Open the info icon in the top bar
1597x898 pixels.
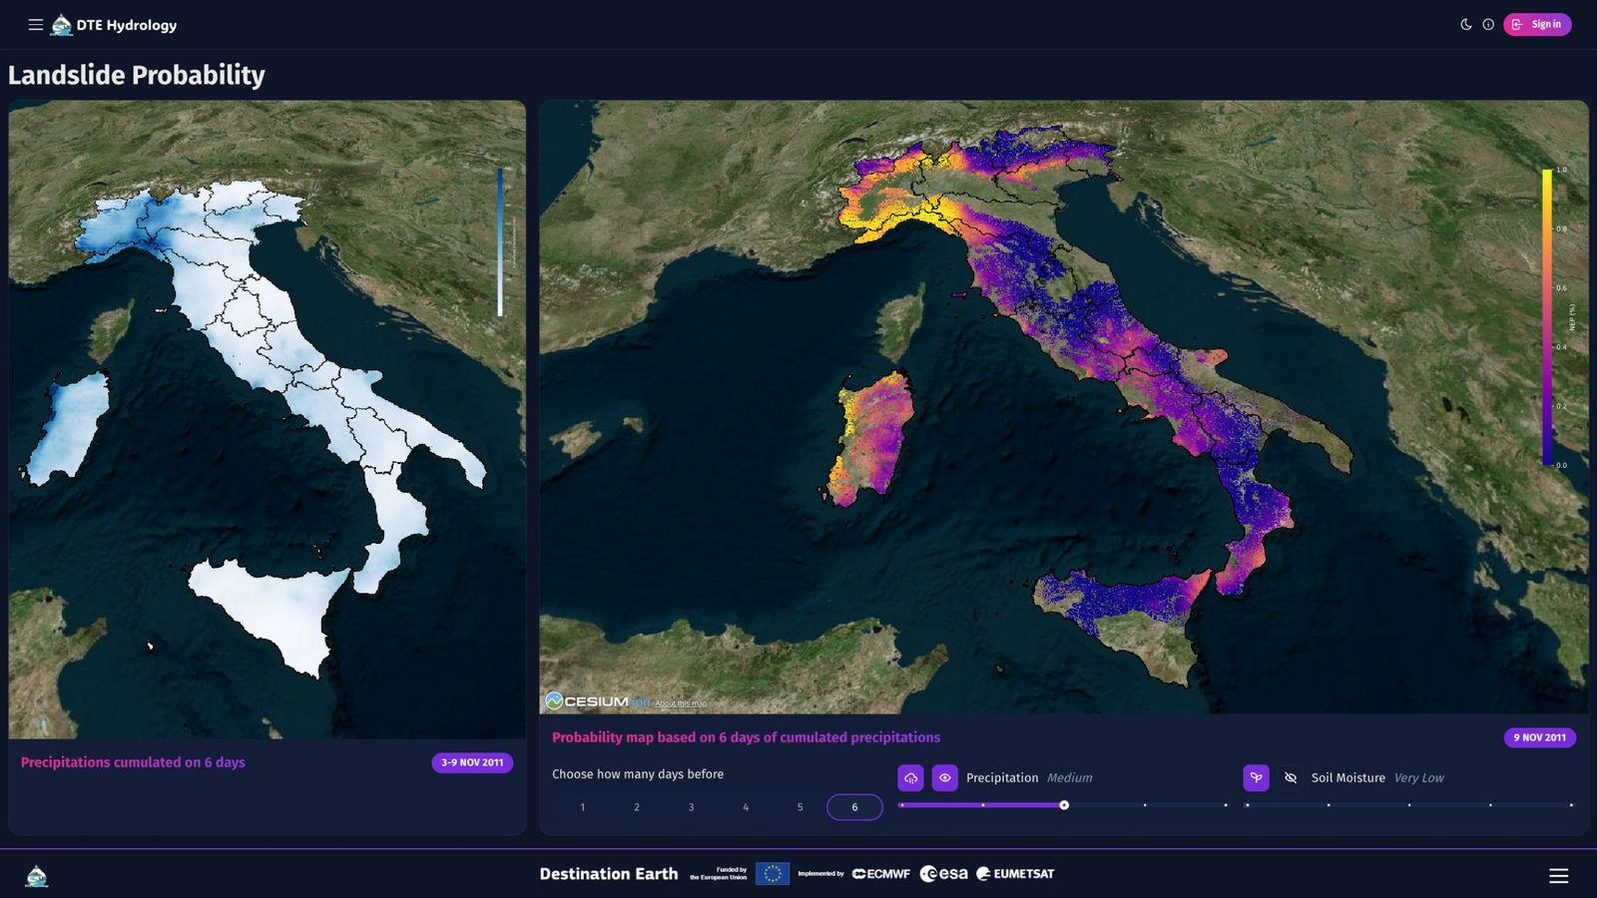click(1488, 24)
